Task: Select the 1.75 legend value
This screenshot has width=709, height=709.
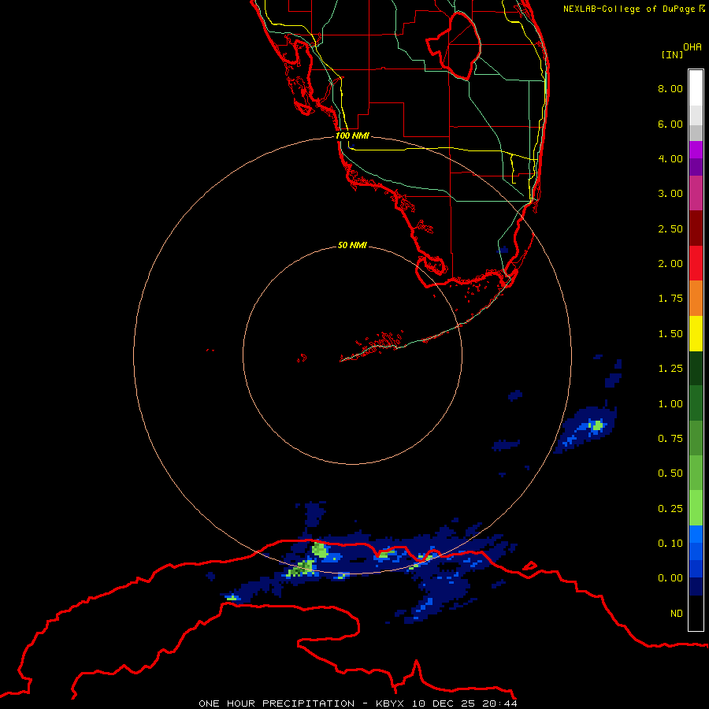Action: 670,299
